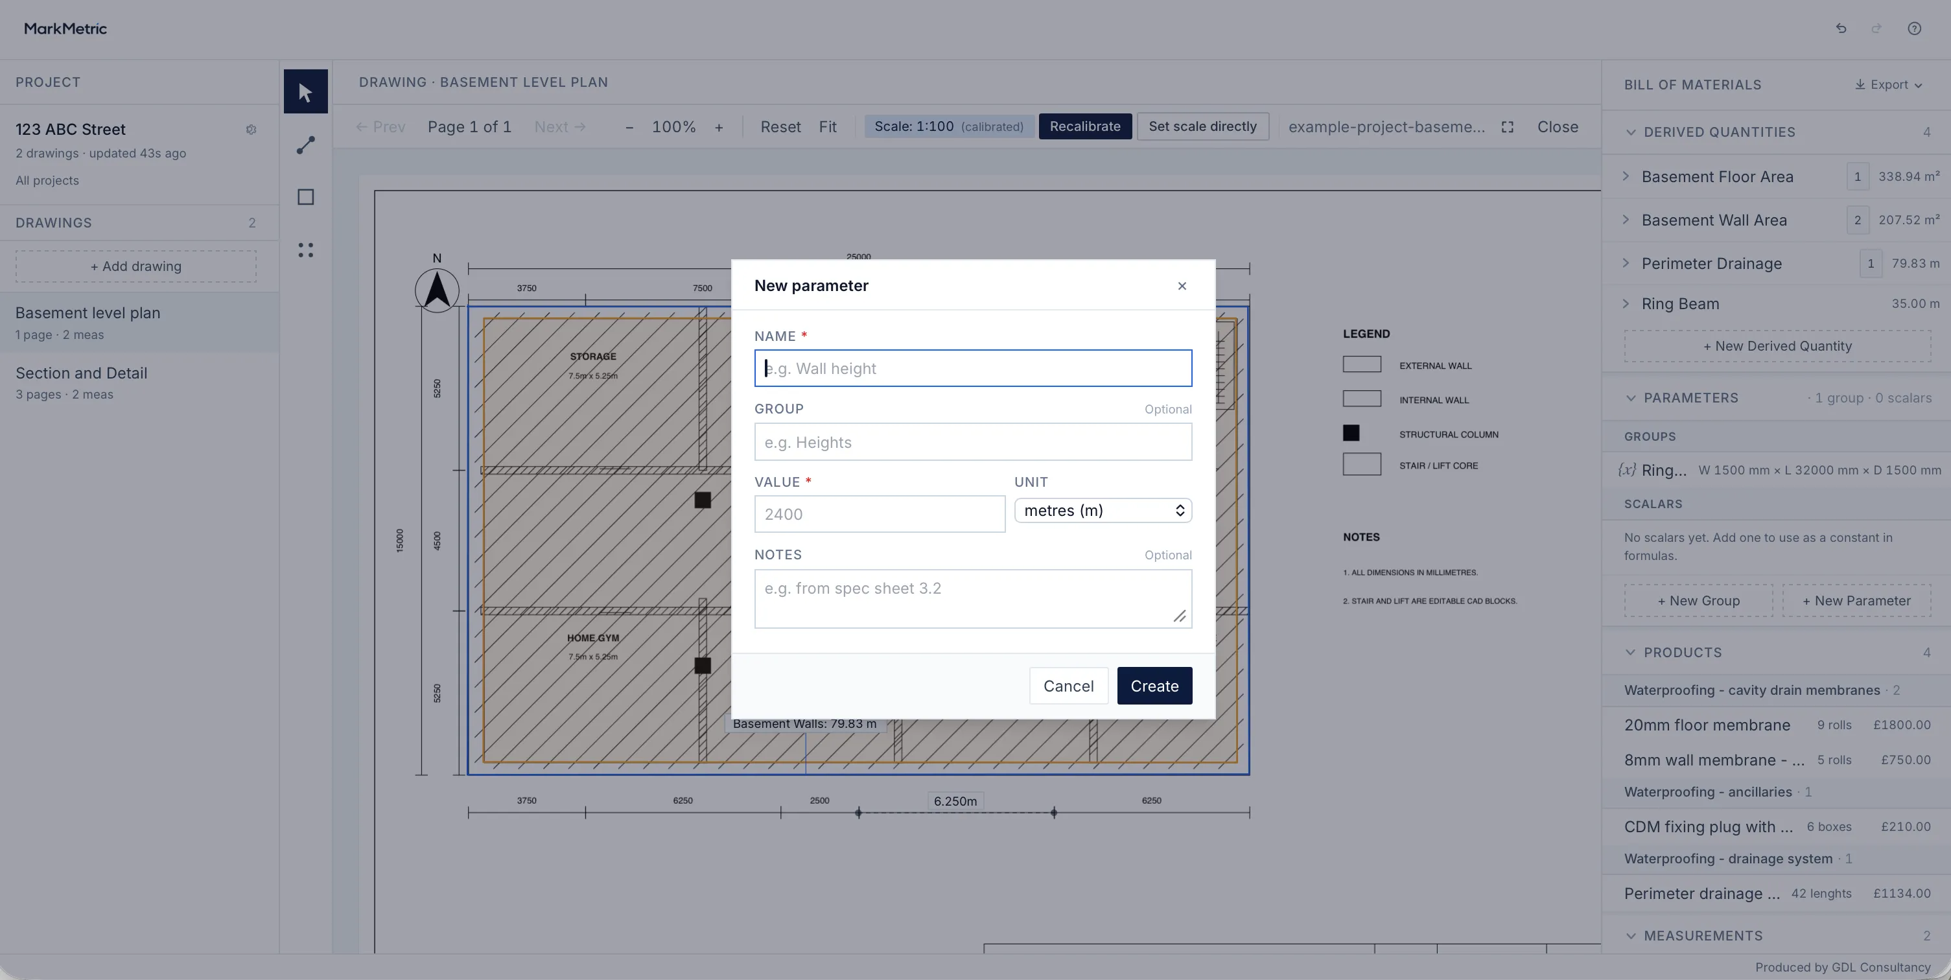Image resolution: width=1951 pixels, height=980 pixels.
Task: Collapse the Derived Quantities section
Action: click(x=1631, y=132)
